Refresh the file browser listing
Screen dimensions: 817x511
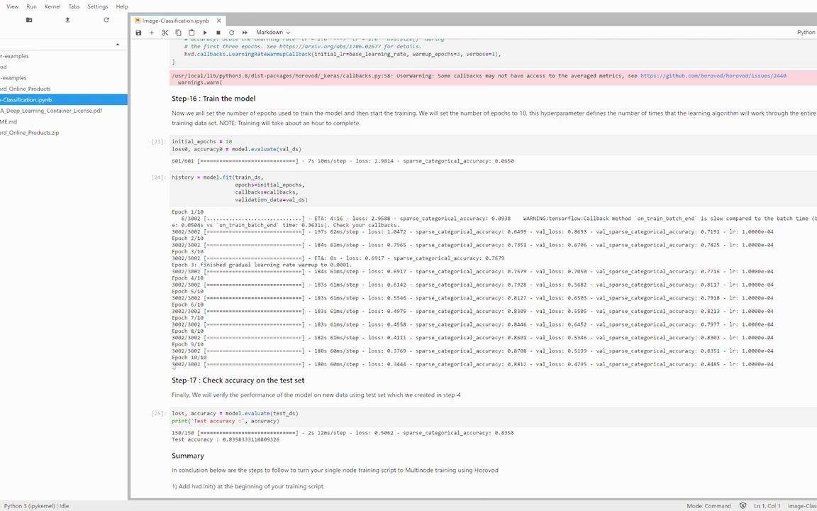(x=106, y=20)
